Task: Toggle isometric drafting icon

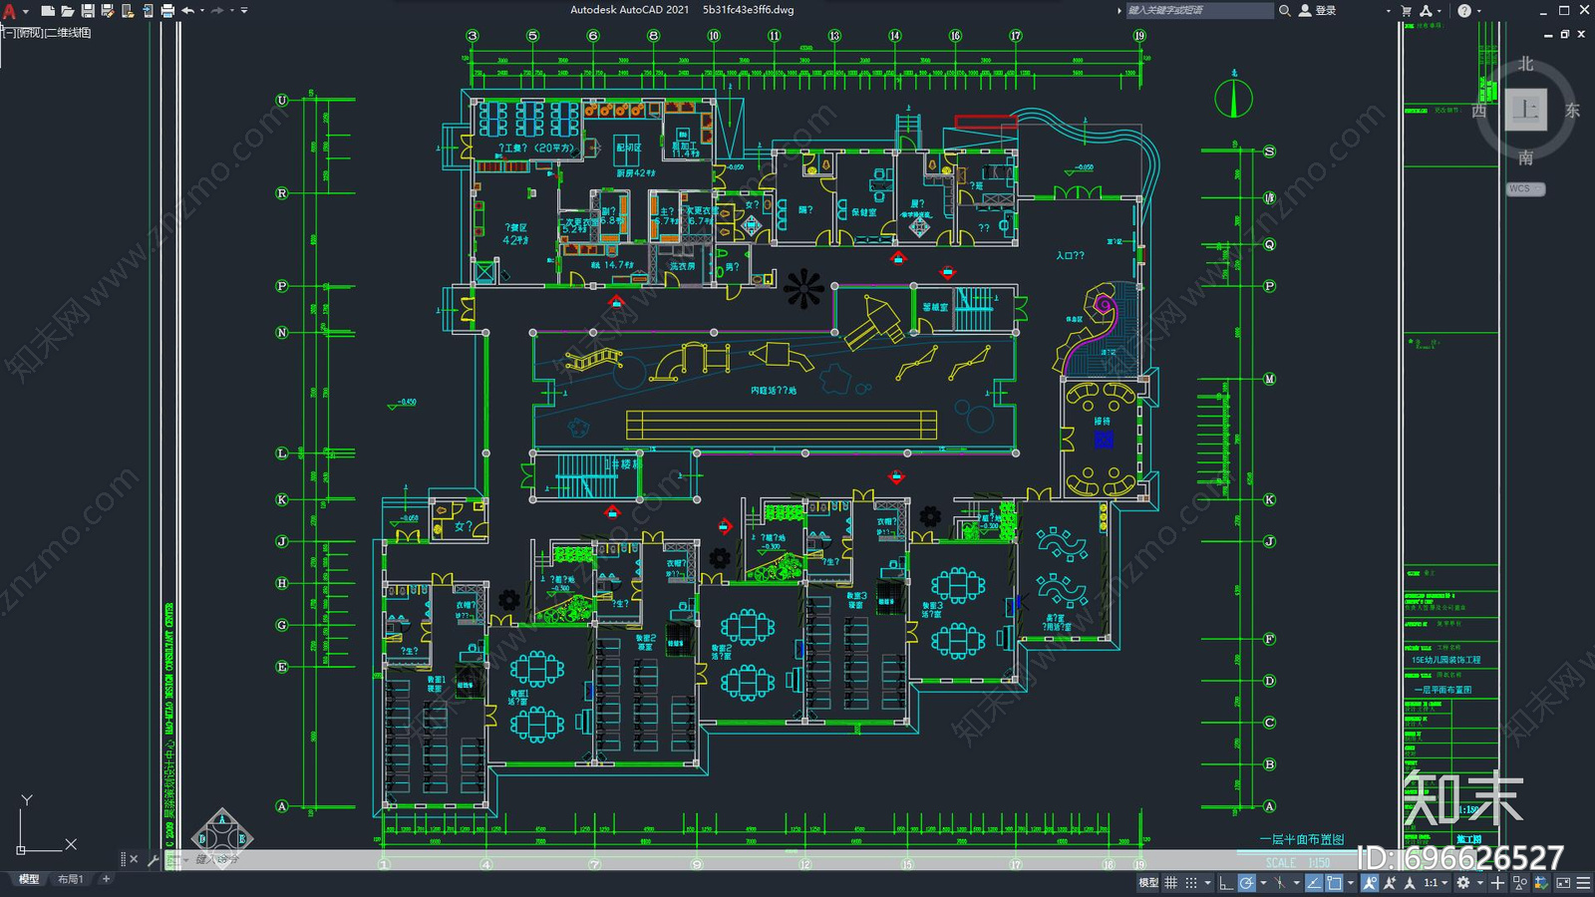Action: [x=1280, y=882]
